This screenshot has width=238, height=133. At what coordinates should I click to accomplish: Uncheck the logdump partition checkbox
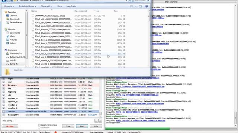[x=3, y=92]
